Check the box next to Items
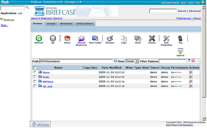Image resolution: width=207 pixels, height=128 pixels. (35, 72)
